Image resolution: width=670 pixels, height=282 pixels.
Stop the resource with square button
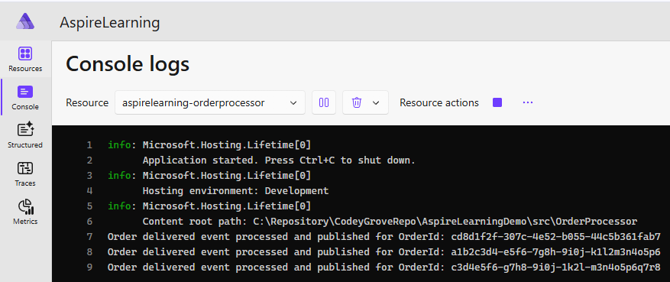497,102
